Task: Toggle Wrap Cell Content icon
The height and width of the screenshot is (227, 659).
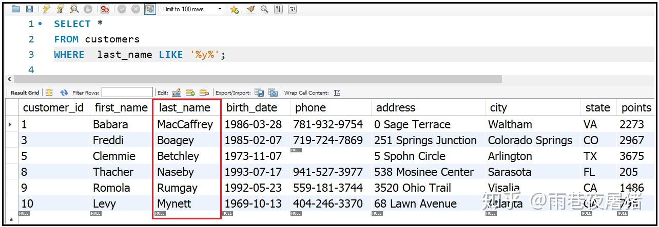Action: (337, 93)
